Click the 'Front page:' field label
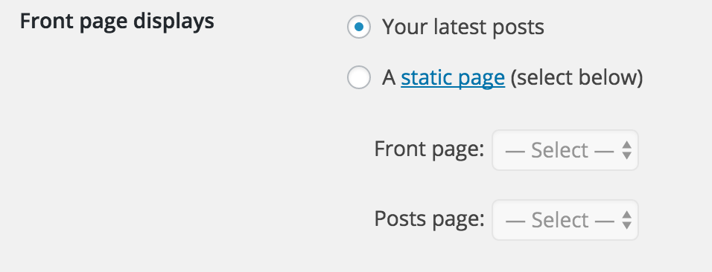The width and height of the screenshot is (712, 272). point(429,149)
